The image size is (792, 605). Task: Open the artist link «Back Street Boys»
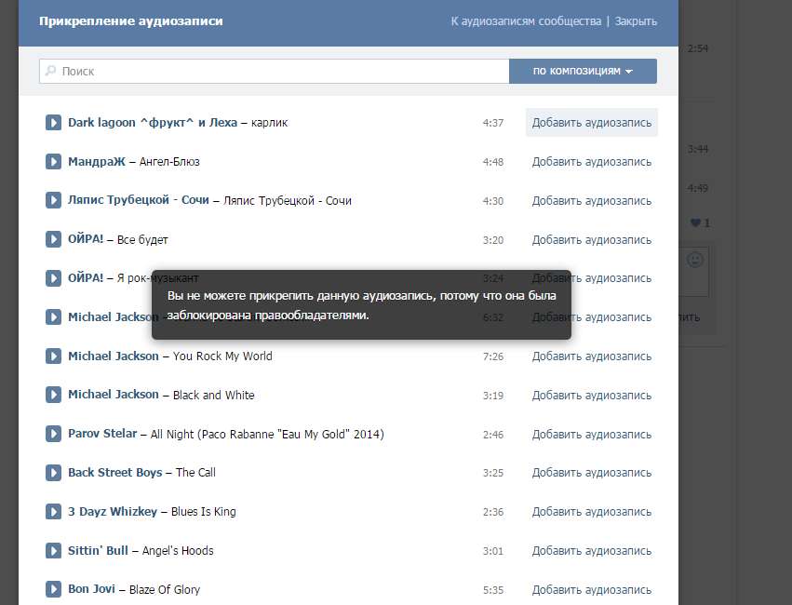click(114, 473)
